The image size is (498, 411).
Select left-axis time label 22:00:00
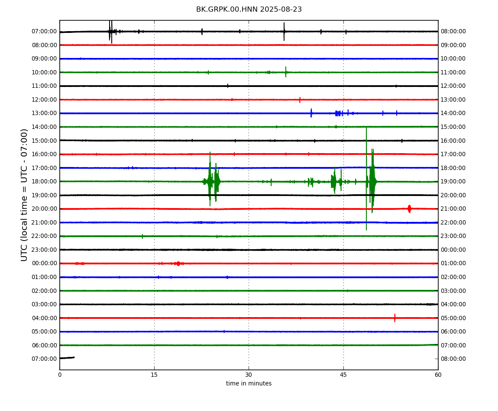[45, 236]
